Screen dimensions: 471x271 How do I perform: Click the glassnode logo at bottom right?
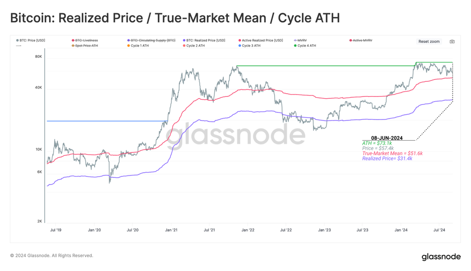click(441, 256)
